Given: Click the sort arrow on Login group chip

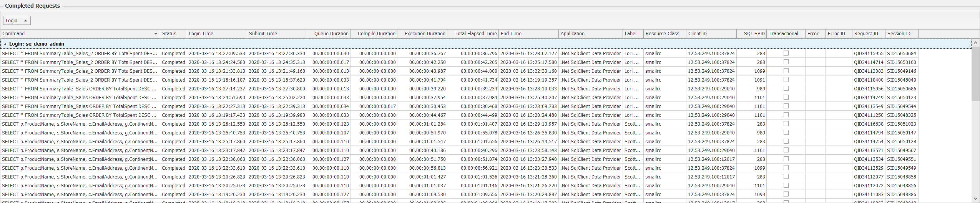Looking at the screenshot, I should coord(25,21).
